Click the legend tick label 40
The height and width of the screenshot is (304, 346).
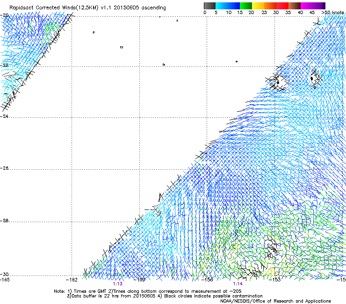click(x=300, y=12)
